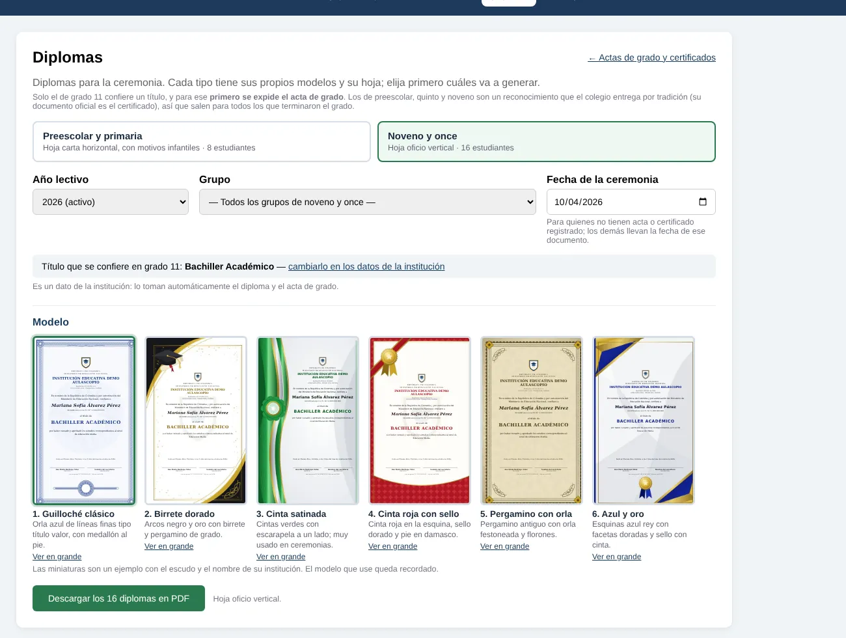Go back to Actas de grado y certificados

pyautogui.click(x=651, y=57)
